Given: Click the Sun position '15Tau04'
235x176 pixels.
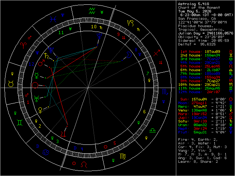Looking at the screenshot, I should click(199, 99).
